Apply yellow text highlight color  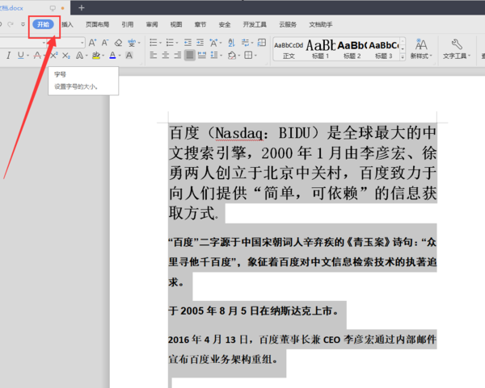96,55
